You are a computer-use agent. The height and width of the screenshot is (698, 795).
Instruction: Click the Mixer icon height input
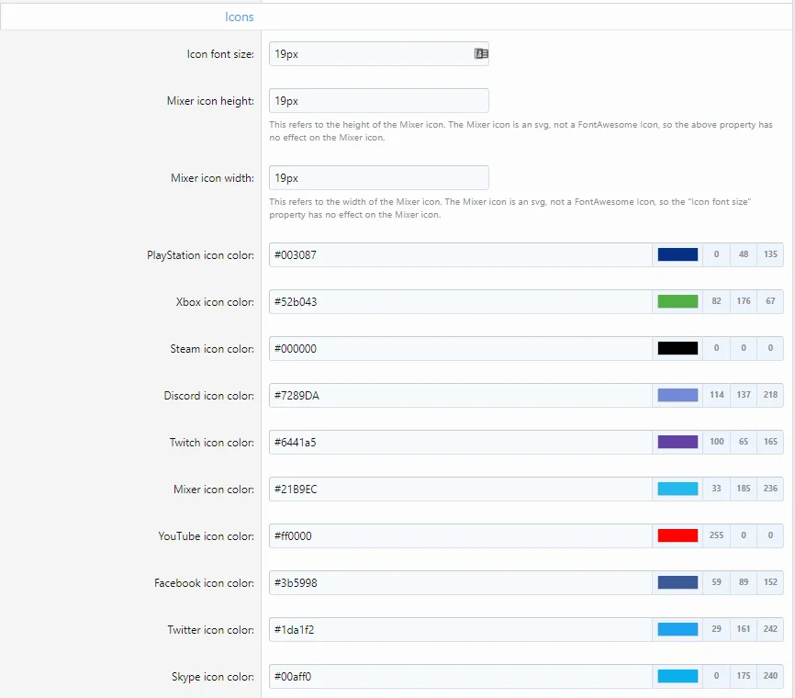pyautogui.click(x=378, y=101)
